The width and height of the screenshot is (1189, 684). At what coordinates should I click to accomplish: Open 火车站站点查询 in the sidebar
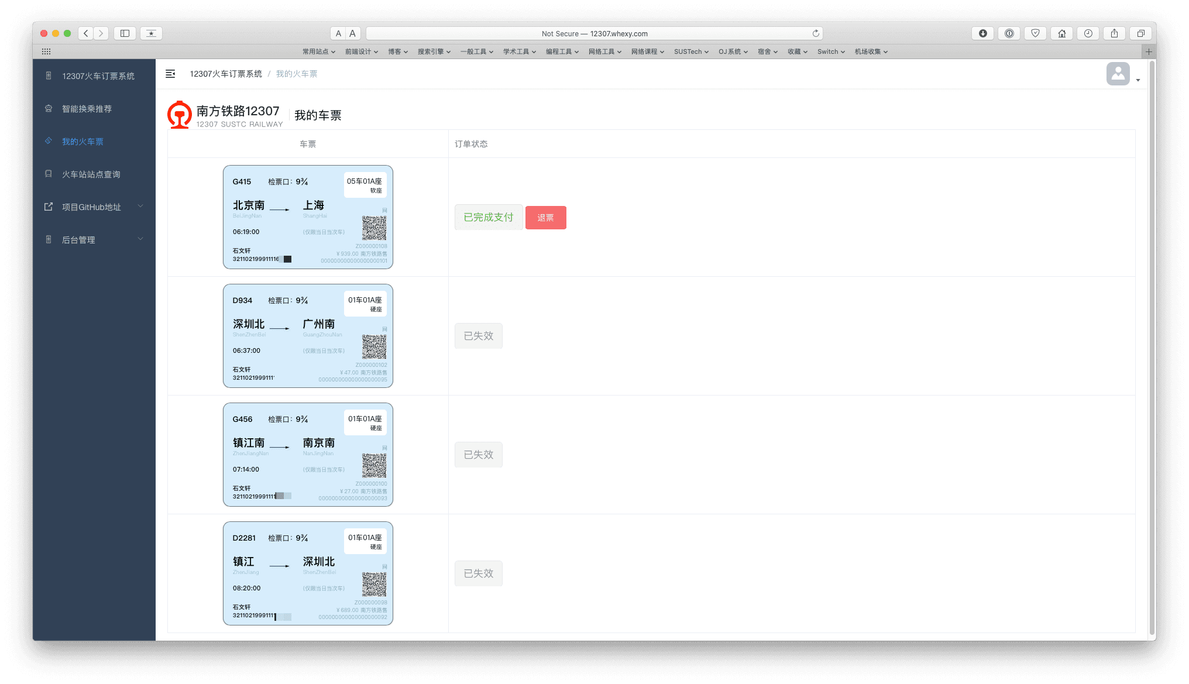pyautogui.click(x=91, y=174)
